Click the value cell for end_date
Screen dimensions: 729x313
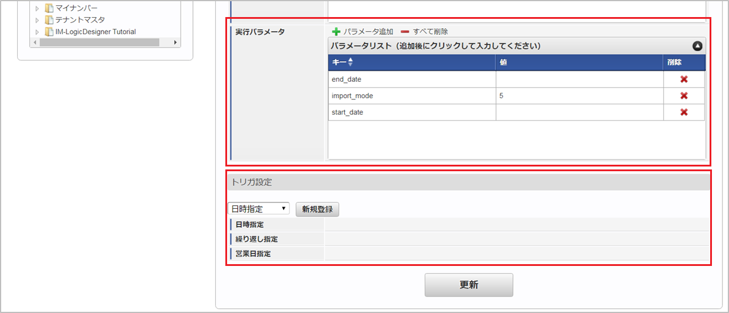pos(580,79)
